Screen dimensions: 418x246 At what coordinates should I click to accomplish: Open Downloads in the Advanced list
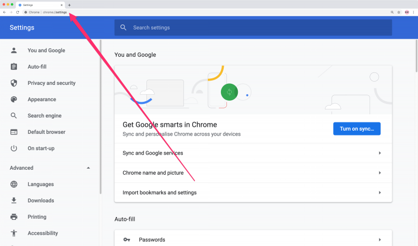[41, 200]
